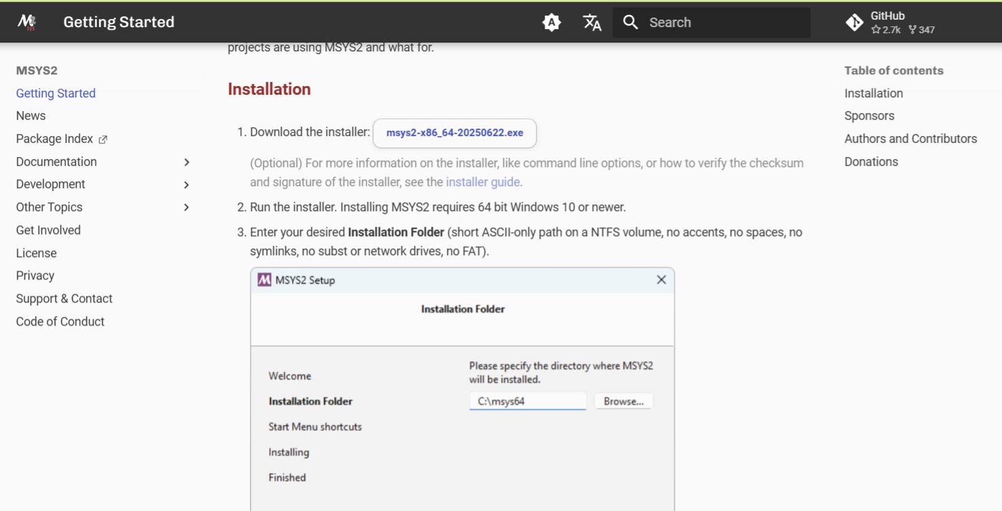The height and width of the screenshot is (511, 1002).
Task: Open the GitHub repository icon link
Action: pyautogui.click(x=854, y=22)
